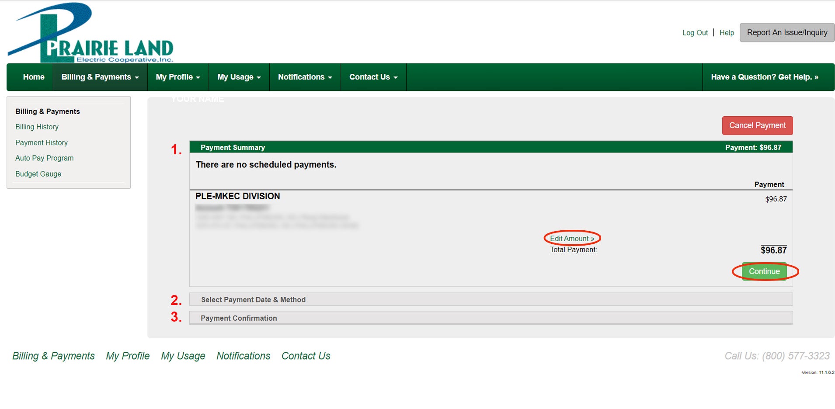The image size is (835, 409).
Task: Click the Billing & Payments sidebar heading
Action: tap(48, 111)
